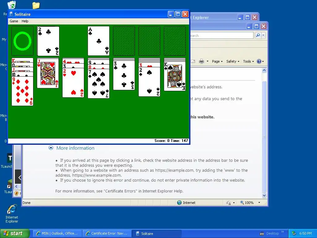This screenshot has width=317, height=238.
Task: Open the Internet Explorer desktop shortcut
Action: click(12, 214)
